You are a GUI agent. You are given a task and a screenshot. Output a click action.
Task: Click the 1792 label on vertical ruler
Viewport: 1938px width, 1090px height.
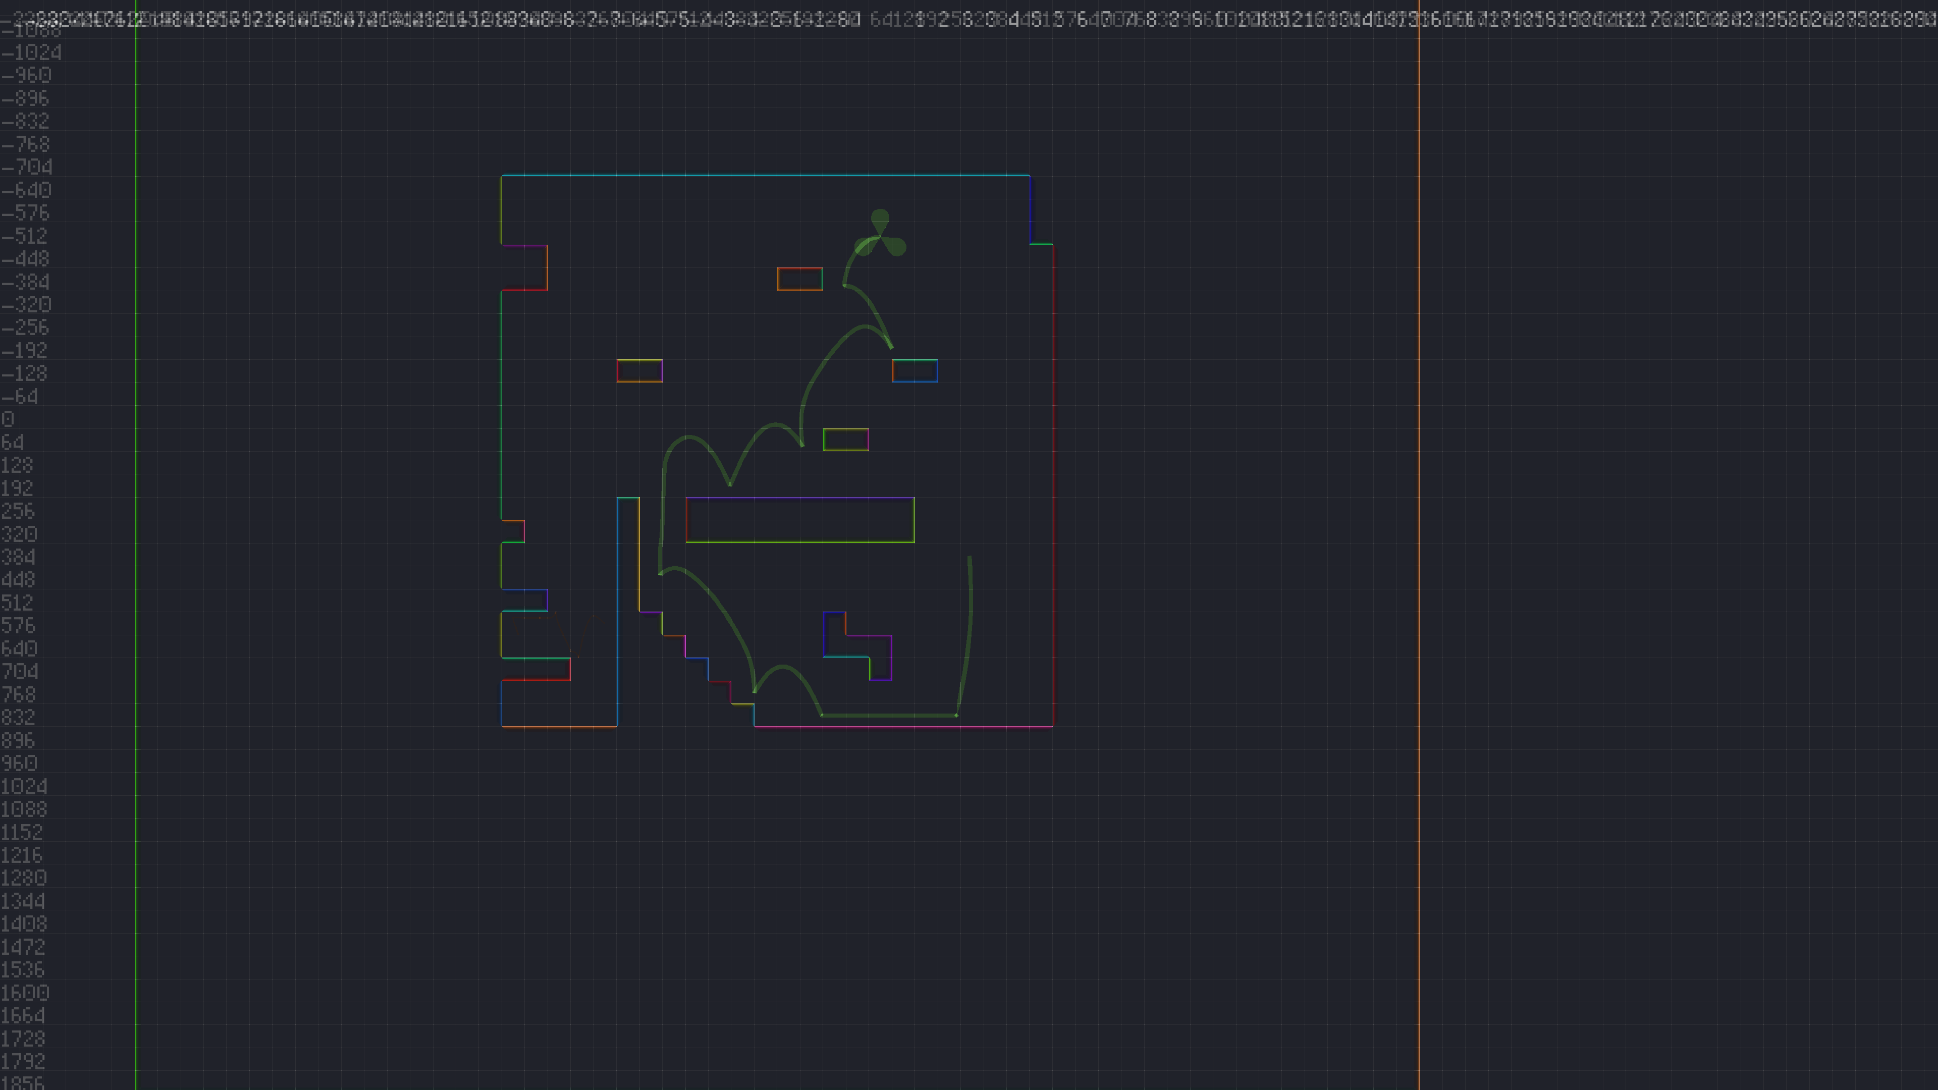23,1062
